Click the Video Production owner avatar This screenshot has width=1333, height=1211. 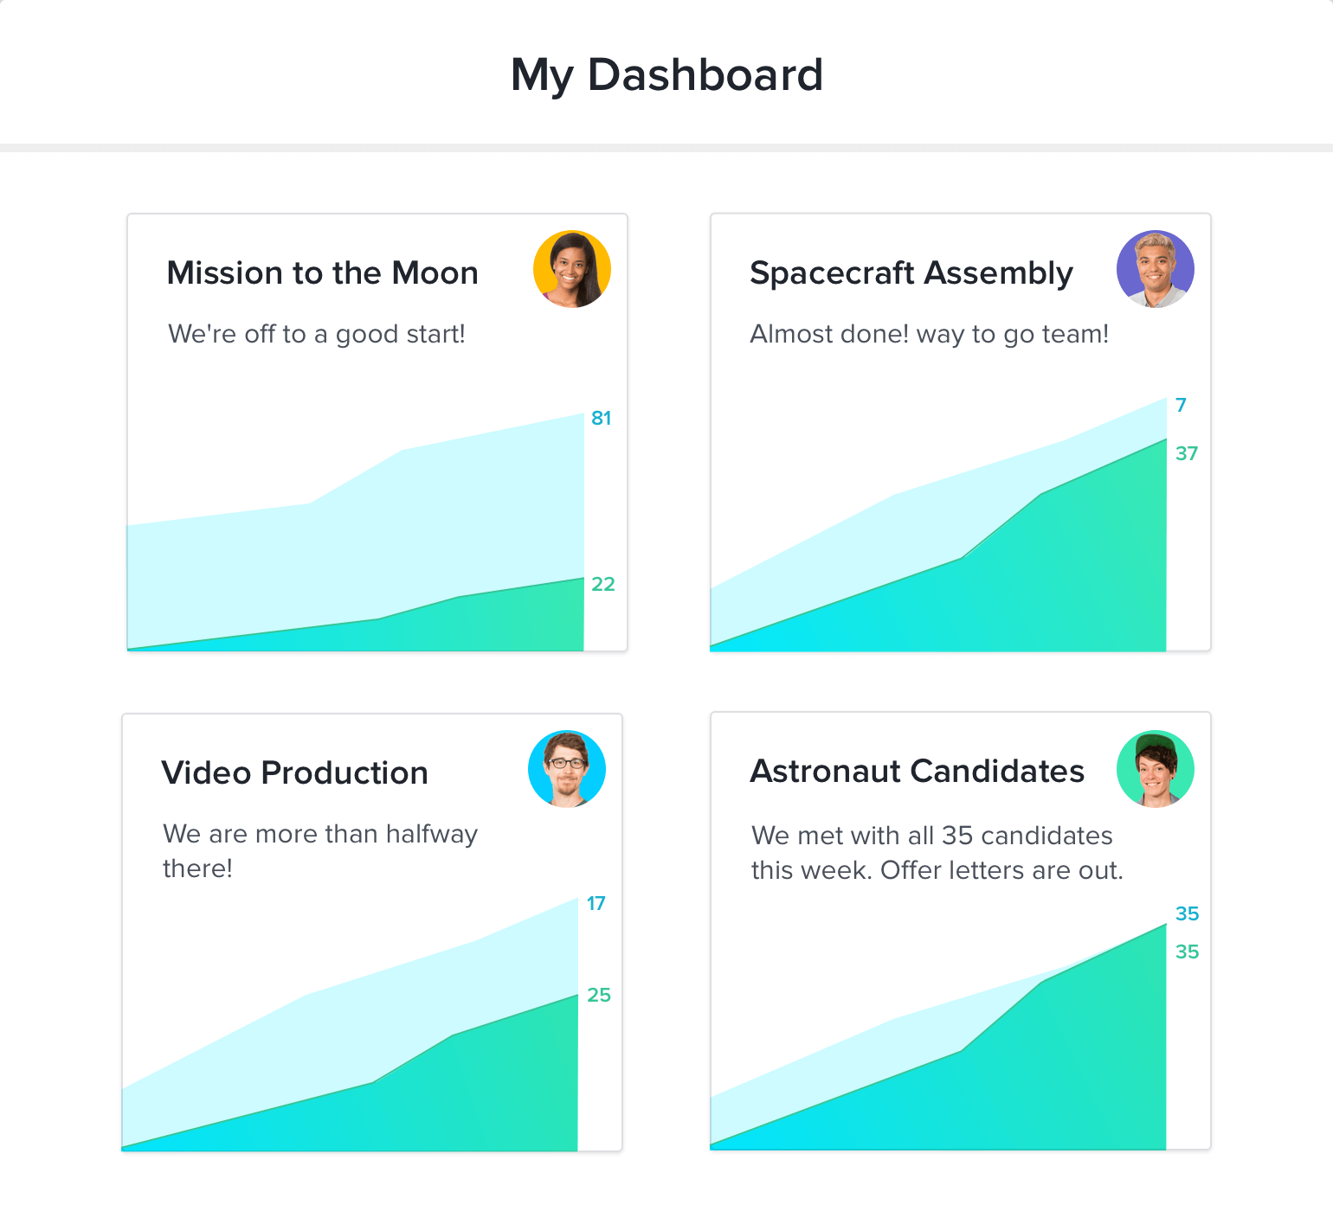click(x=567, y=769)
